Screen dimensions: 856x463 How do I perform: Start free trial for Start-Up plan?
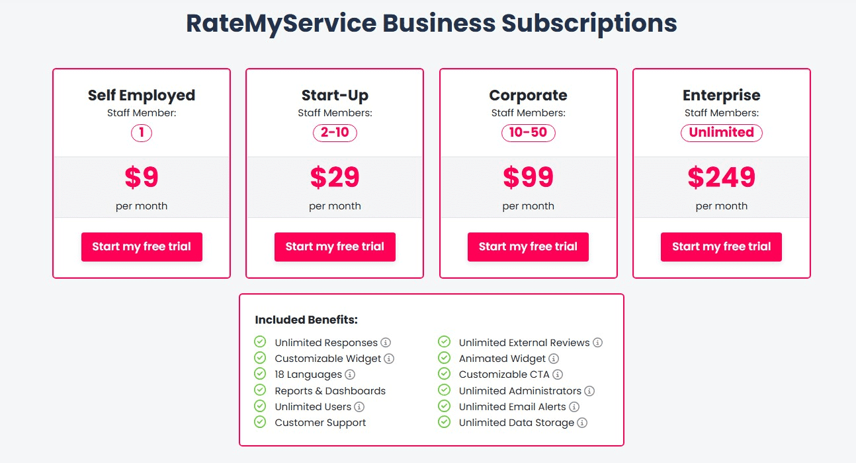click(335, 247)
